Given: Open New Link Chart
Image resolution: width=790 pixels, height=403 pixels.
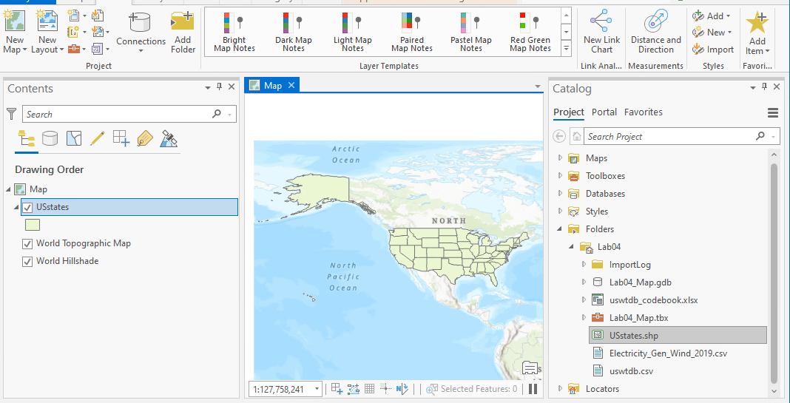Looking at the screenshot, I should 601,33.
